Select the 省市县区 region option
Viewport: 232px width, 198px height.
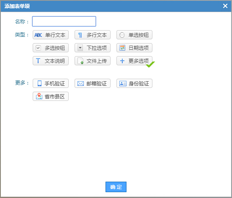pos(51,96)
